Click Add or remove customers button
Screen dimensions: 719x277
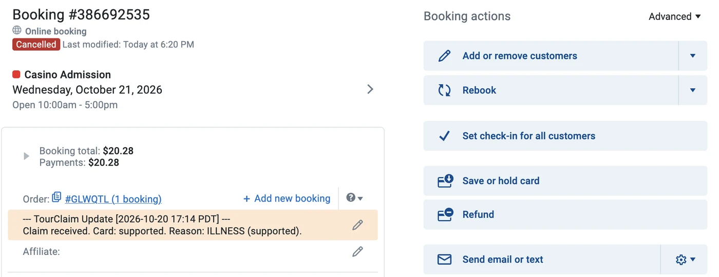pos(551,56)
